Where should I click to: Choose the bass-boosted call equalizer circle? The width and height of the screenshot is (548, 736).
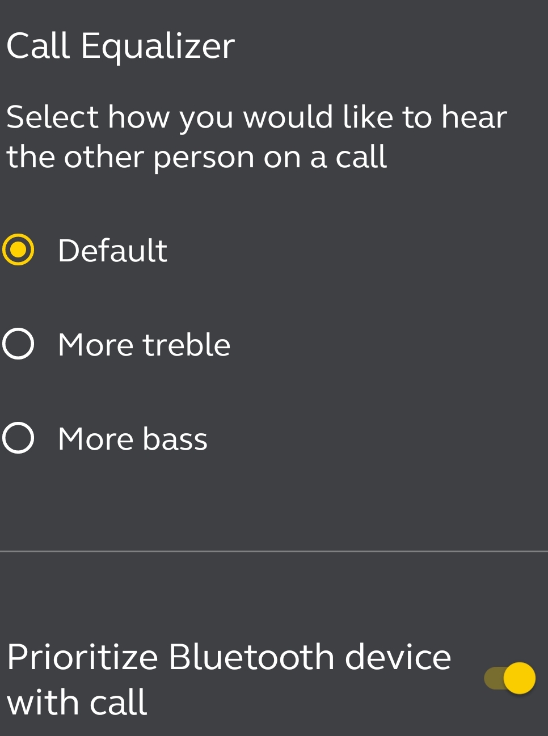pyautogui.click(x=18, y=438)
